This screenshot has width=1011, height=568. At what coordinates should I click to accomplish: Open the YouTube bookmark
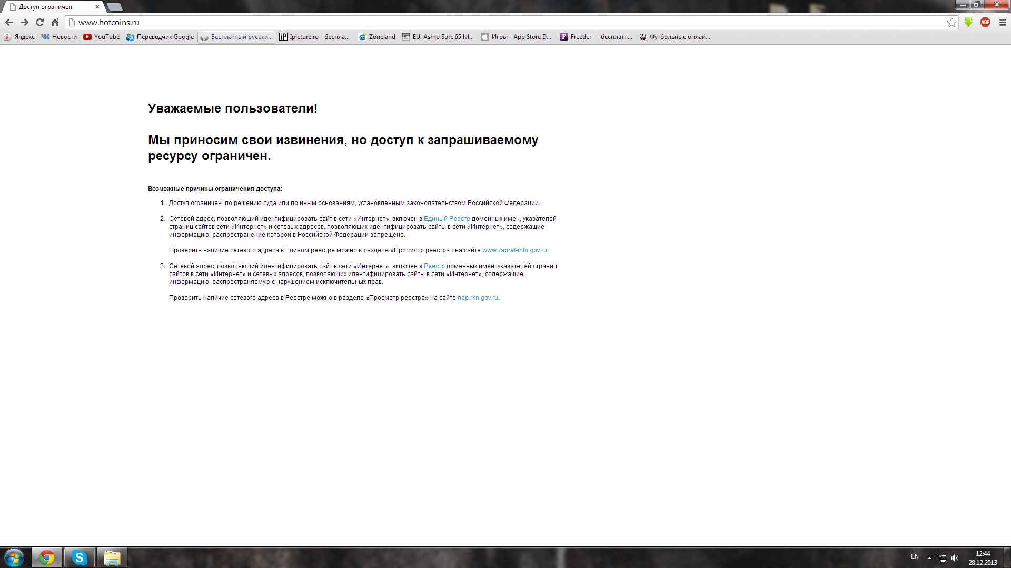(x=102, y=37)
